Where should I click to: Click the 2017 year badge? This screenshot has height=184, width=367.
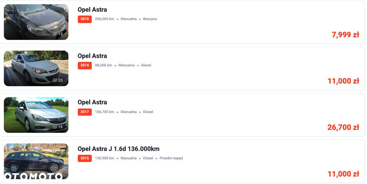(85, 112)
